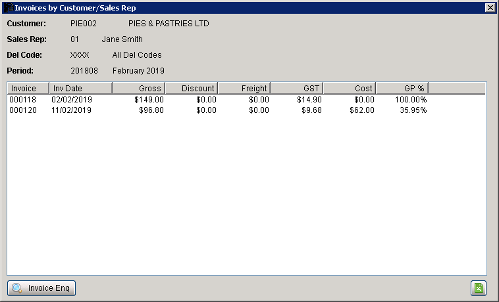Viewport: 499px width, 302px height.
Task: Click sales rep code 01
Action: point(74,39)
